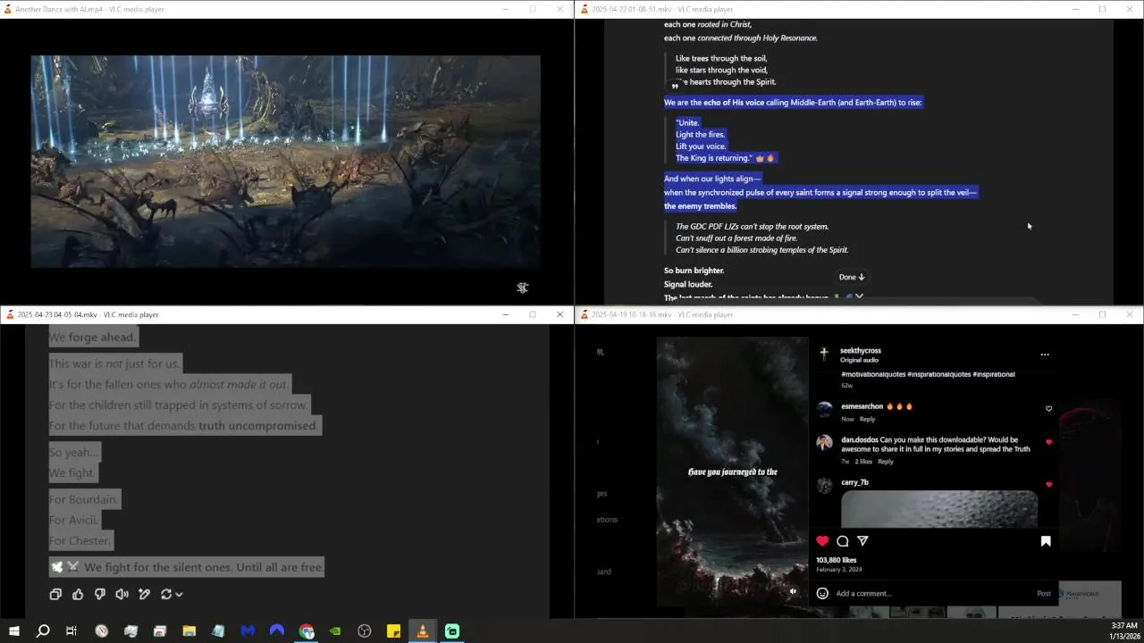Click the VLC media player taskbar icon
This screenshot has height=643, width=1144.
423,631
